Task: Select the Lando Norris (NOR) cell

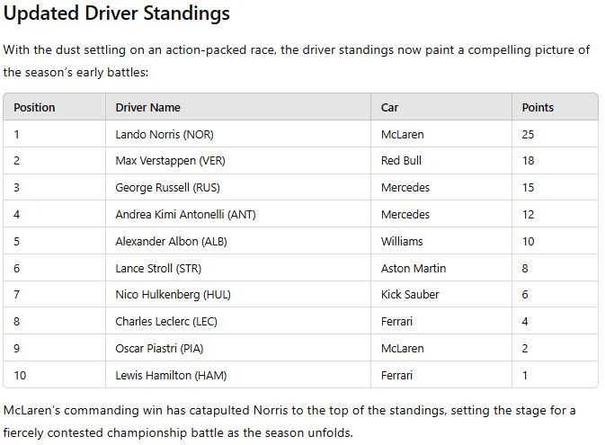Action: tap(165, 134)
